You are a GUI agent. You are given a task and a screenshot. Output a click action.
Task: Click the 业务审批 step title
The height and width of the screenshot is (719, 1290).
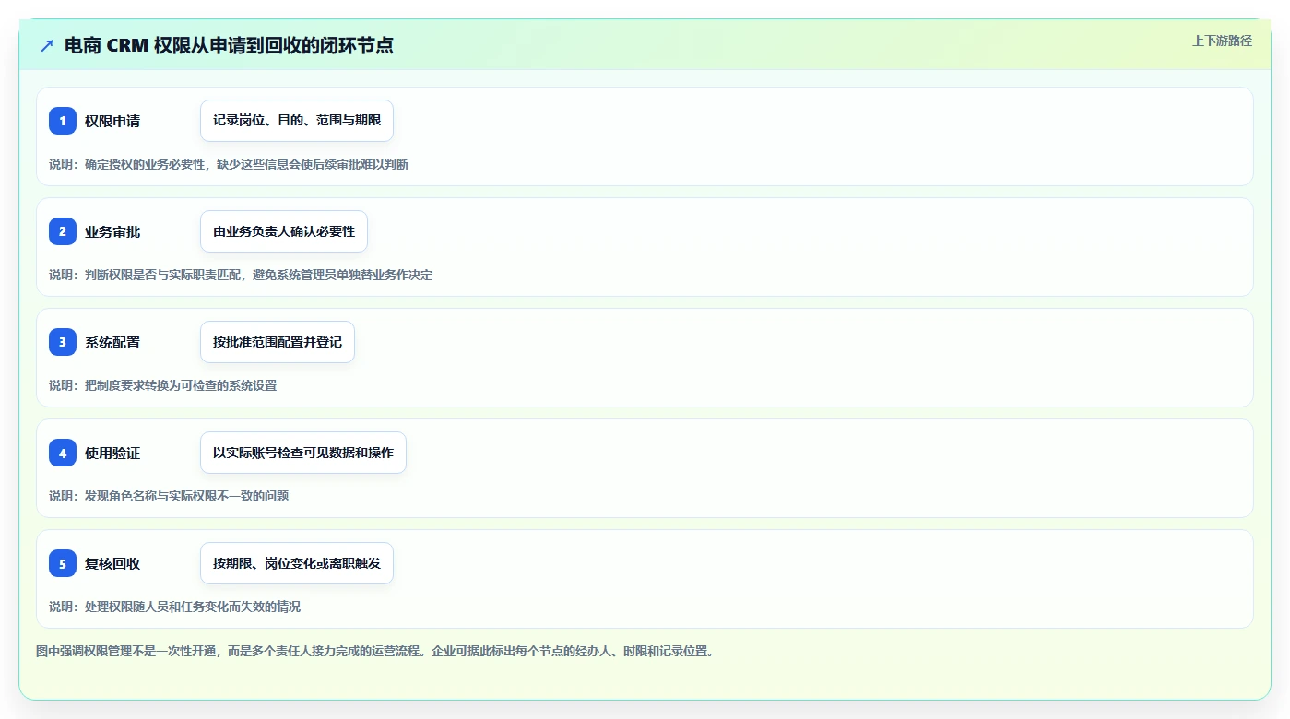point(112,231)
